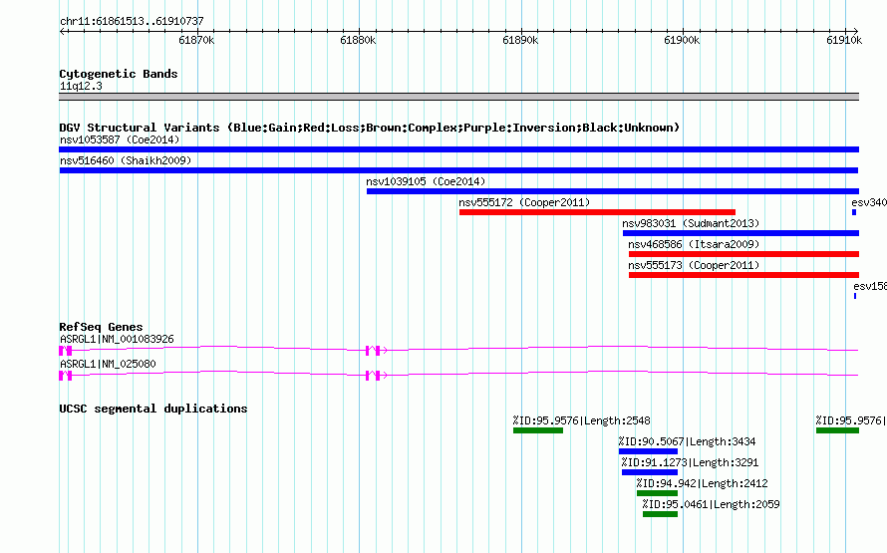The height and width of the screenshot is (553, 887).
Task: Click the 61890k ruler tick label
Action: 520,40
